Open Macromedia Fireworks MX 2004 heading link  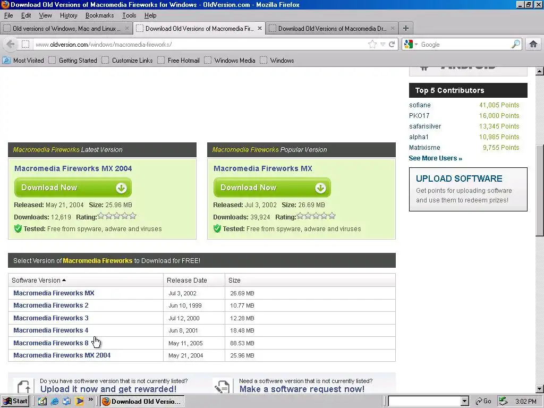pos(73,168)
